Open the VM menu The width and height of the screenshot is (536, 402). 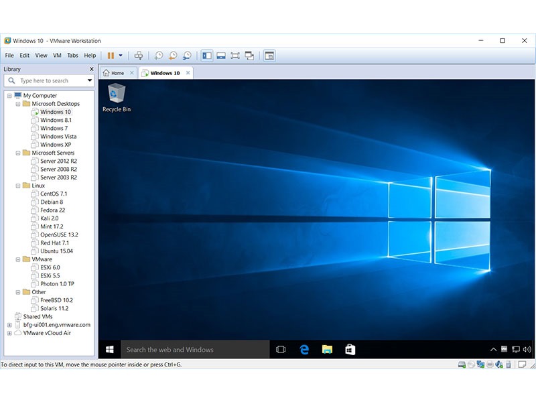tap(58, 56)
